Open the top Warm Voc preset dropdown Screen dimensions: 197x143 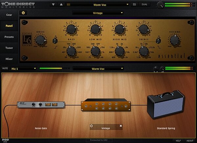99,5
